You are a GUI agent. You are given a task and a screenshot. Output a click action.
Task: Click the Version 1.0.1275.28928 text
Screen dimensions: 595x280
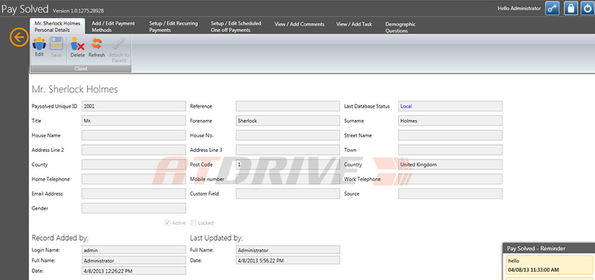point(78,10)
